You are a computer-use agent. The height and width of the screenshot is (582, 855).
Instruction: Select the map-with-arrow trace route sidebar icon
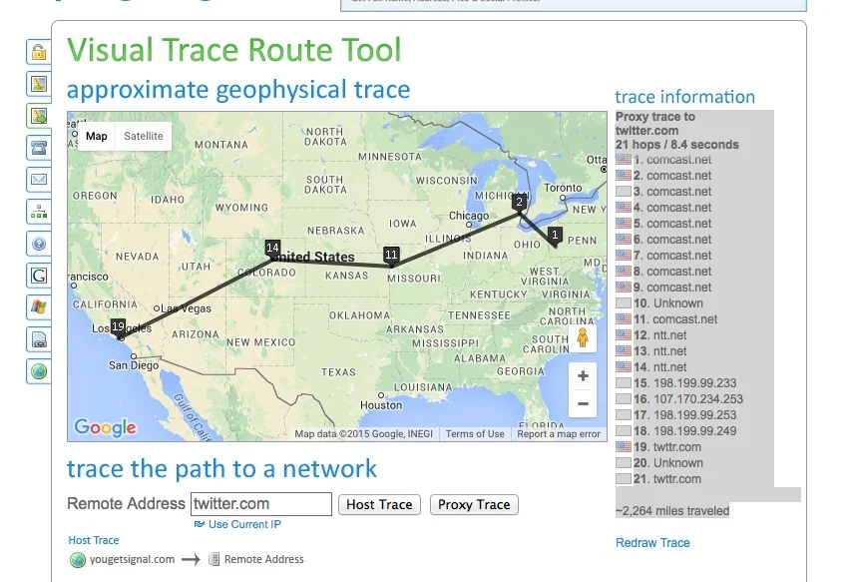(x=39, y=116)
